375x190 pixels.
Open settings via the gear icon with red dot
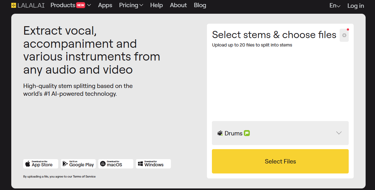pyautogui.click(x=344, y=35)
